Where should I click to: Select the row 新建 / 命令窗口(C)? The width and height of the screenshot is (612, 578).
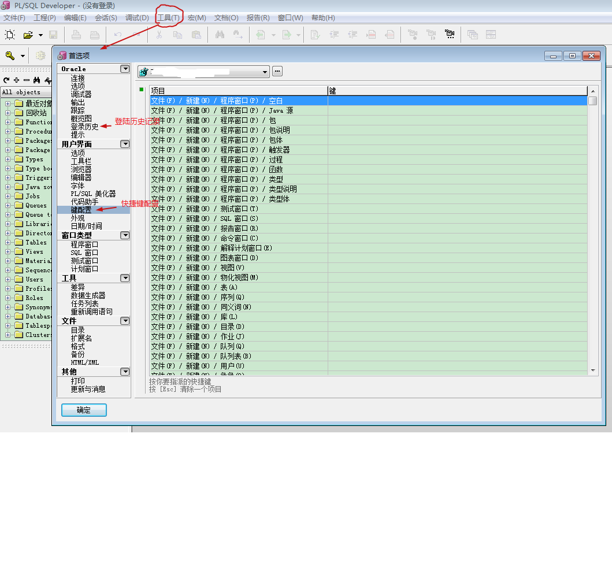(369, 239)
